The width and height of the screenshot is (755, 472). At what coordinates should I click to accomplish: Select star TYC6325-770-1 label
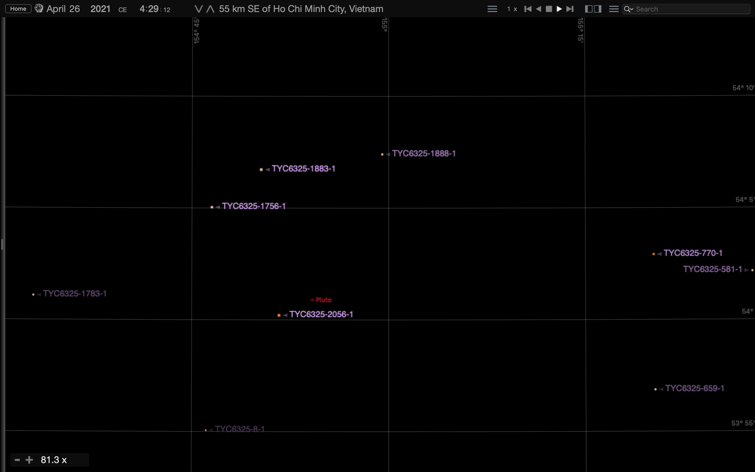(693, 253)
